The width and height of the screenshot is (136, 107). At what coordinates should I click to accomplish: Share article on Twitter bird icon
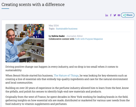pyautogui.click(x=115, y=15)
